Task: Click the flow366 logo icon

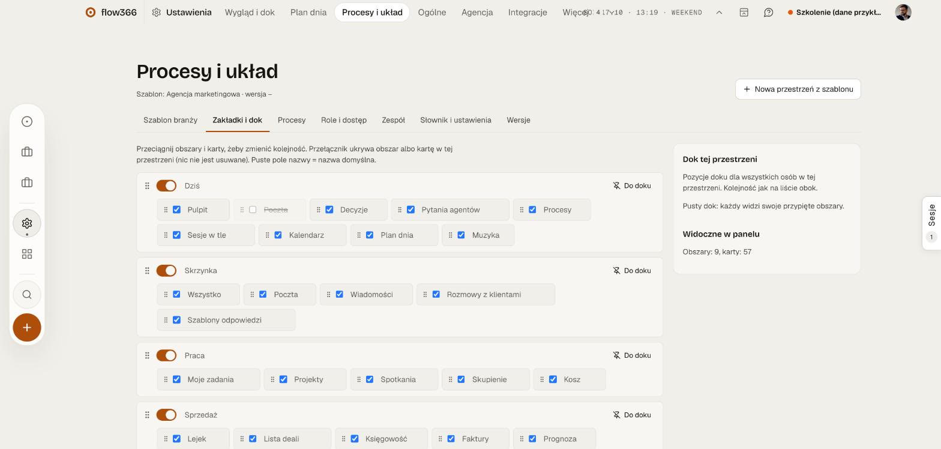Action: pyautogui.click(x=90, y=12)
